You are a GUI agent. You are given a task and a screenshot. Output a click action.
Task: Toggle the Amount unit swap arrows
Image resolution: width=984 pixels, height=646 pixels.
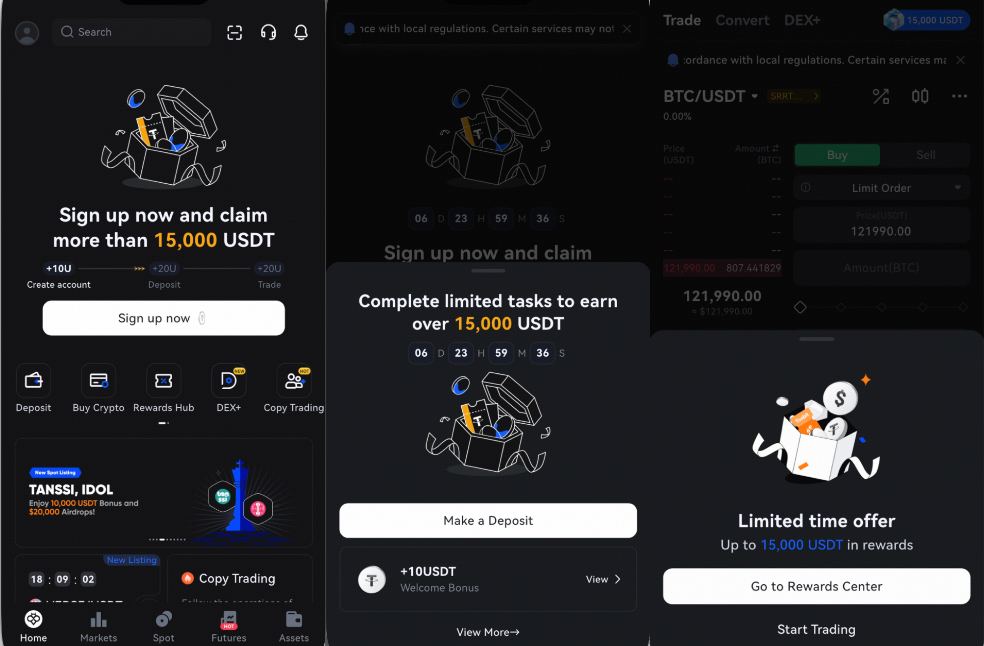click(775, 148)
